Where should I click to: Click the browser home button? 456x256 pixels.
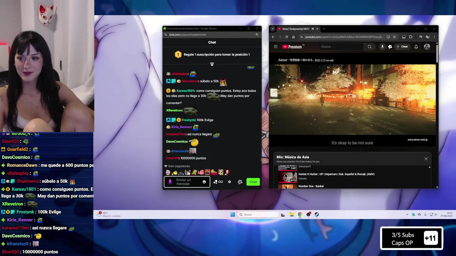[x=293, y=37]
